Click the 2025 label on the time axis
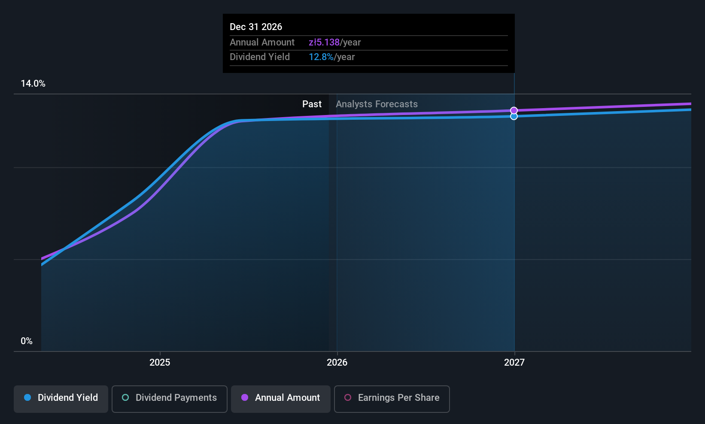The image size is (705, 424). point(159,362)
